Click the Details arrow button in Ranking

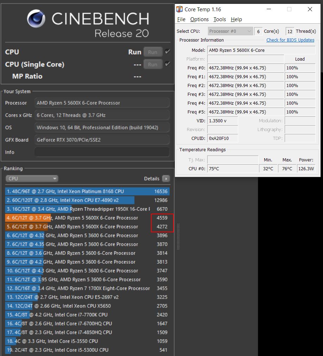[166, 179]
